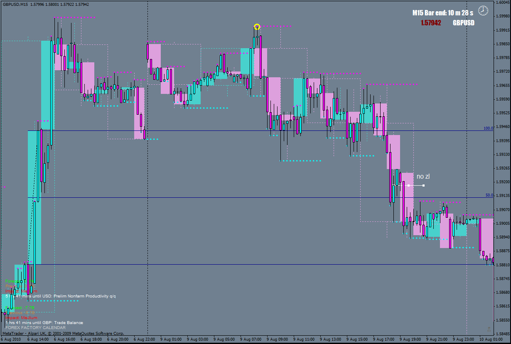
Task: Click '9 Aug 05:00' on the time axis
Action: (224, 339)
